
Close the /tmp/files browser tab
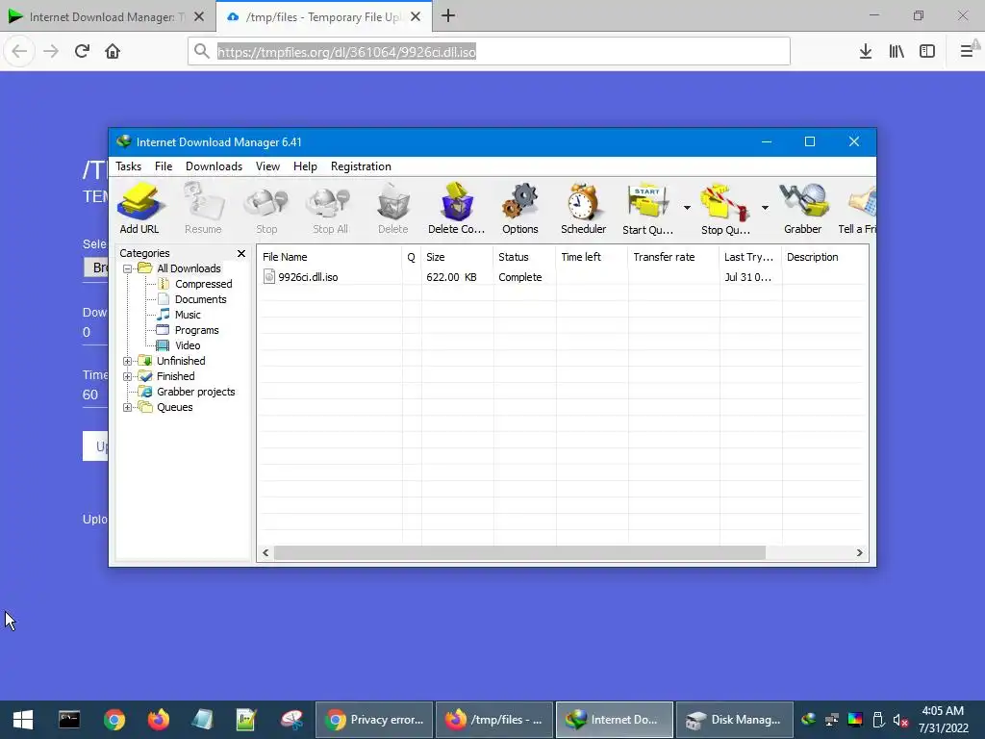[416, 17]
